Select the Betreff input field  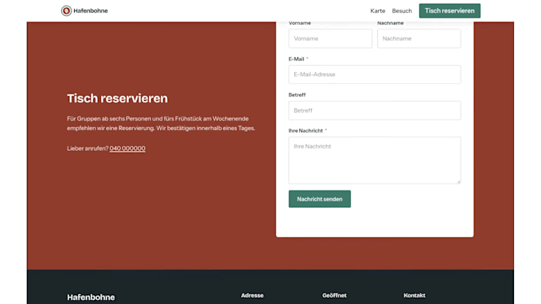pos(375,110)
